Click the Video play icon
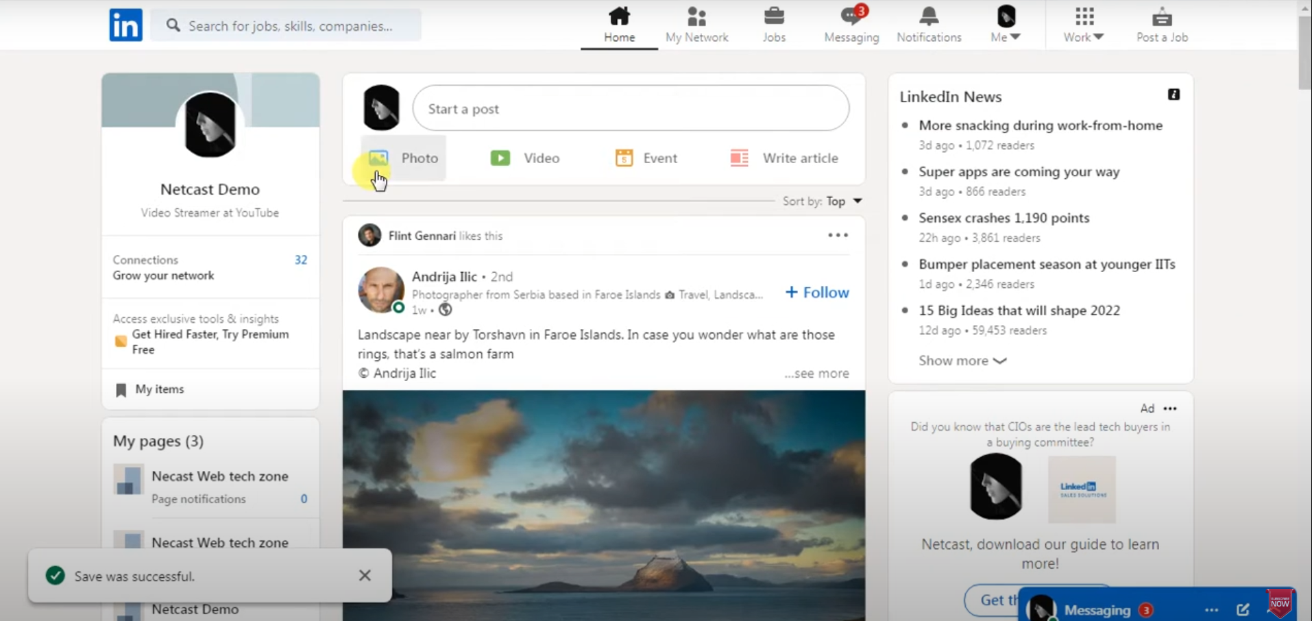1312x621 pixels. (x=500, y=158)
